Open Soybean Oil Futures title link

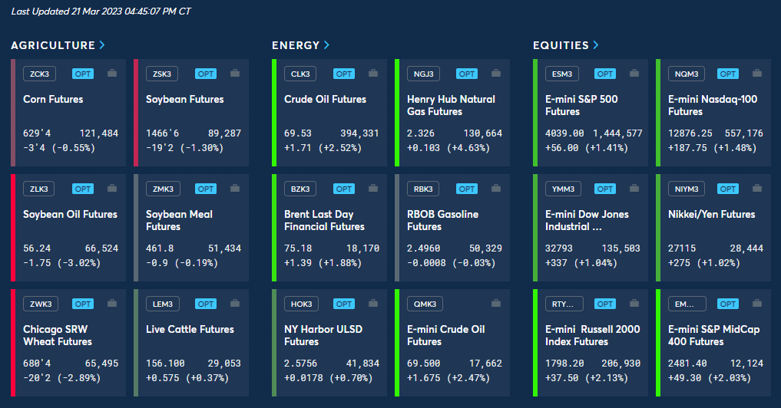(x=70, y=214)
